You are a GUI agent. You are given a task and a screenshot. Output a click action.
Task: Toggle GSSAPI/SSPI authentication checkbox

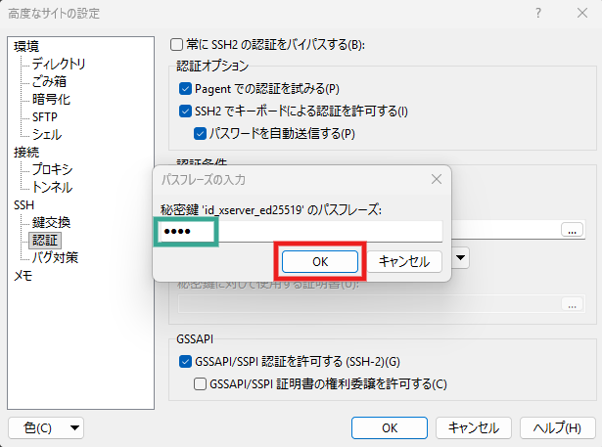click(x=187, y=362)
